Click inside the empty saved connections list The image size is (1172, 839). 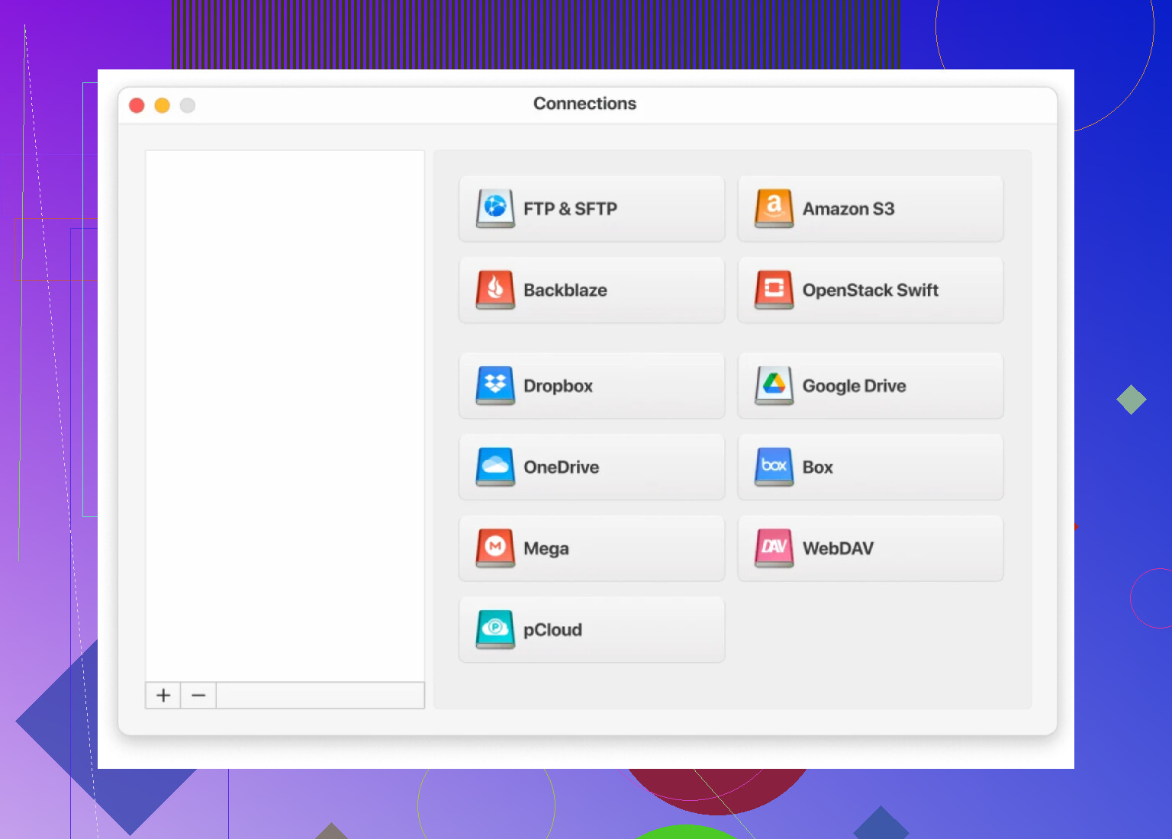tap(285, 412)
